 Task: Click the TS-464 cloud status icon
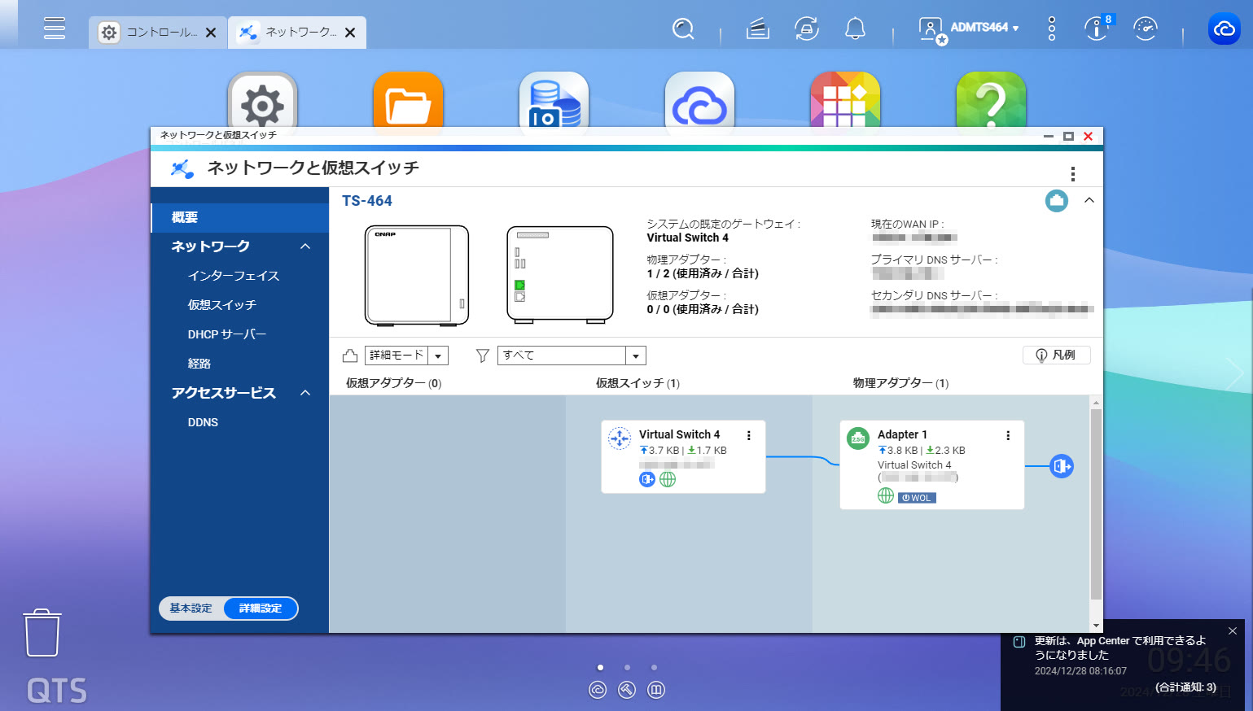coord(1057,200)
